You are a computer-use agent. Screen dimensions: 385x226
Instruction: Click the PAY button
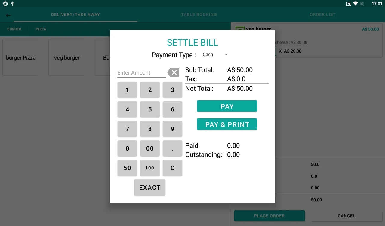click(227, 106)
